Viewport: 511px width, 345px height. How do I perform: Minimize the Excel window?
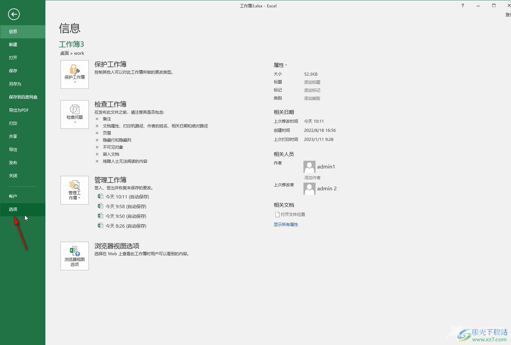(478, 6)
